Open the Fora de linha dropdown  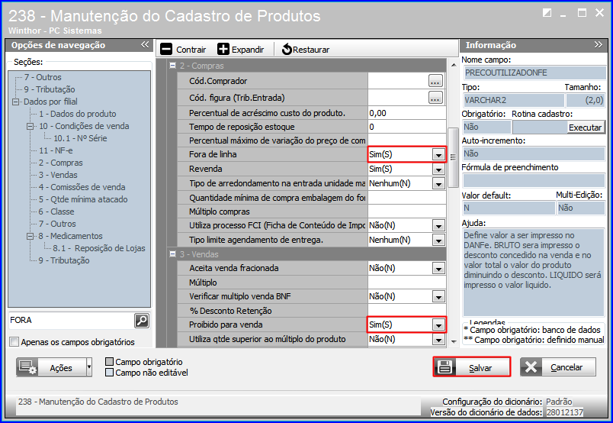(x=438, y=155)
